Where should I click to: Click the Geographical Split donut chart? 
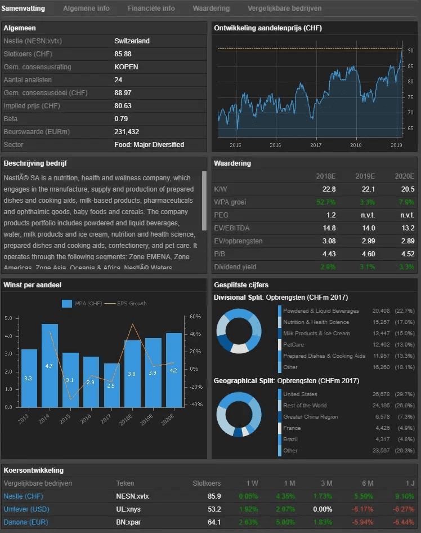(x=239, y=414)
